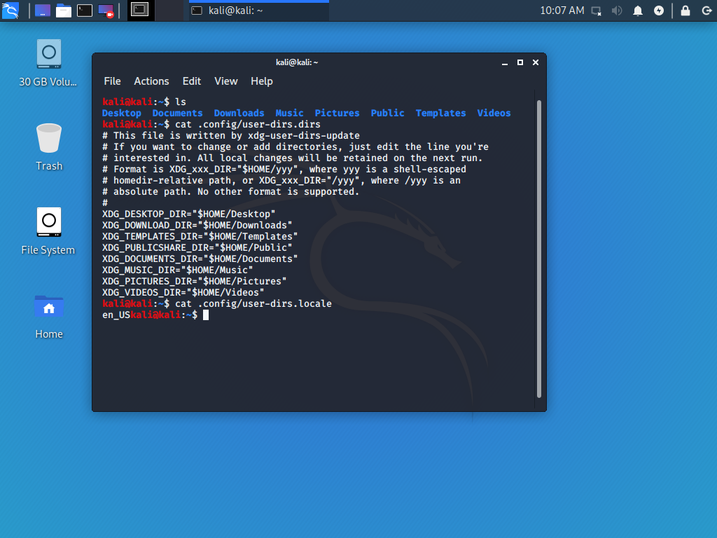Expand the Edit menu

click(191, 81)
